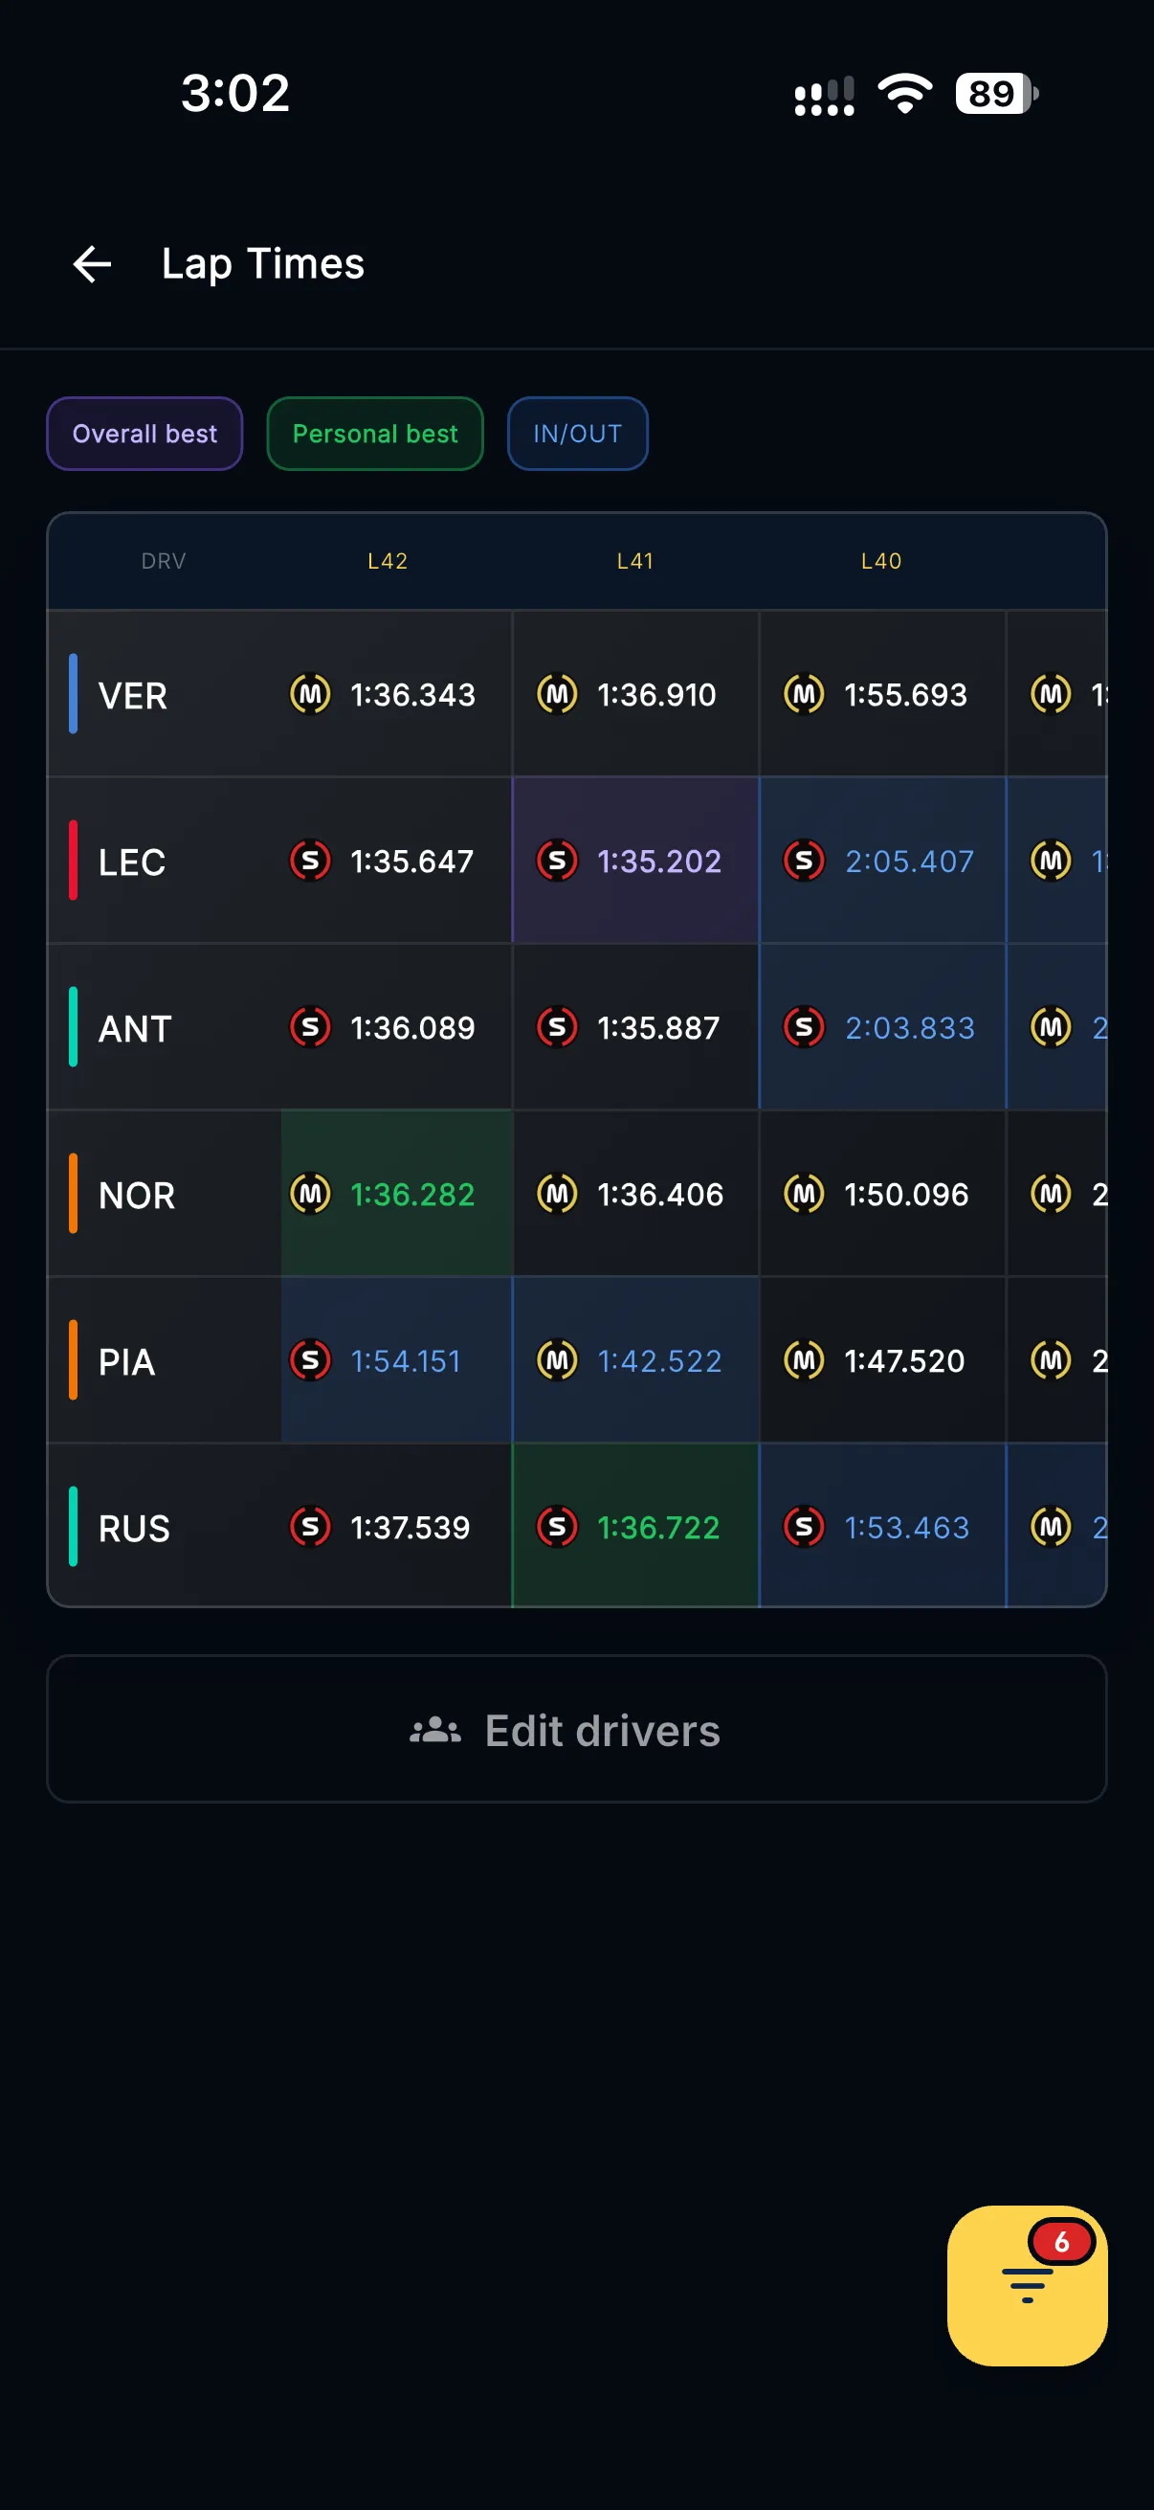Tap the medium tyre icon beside 1:36.343
The height and width of the screenshot is (2510, 1154).
pos(311,695)
